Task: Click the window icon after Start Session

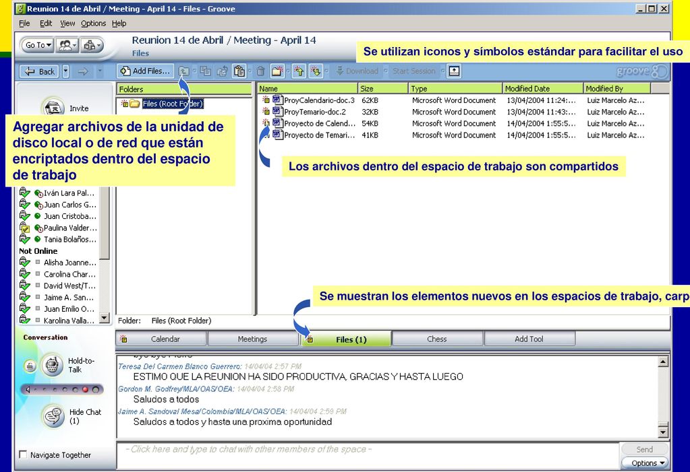Action: pos(454,71)
